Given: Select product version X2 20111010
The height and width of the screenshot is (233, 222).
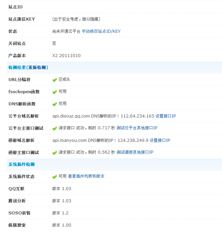Looking at the screenshot, I should click(66, 56).
